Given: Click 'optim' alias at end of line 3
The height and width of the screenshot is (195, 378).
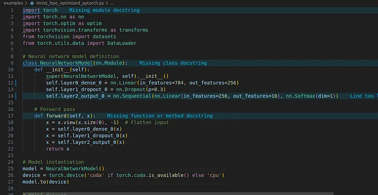Looking at the screenshot, I should [x=94, y=24].
